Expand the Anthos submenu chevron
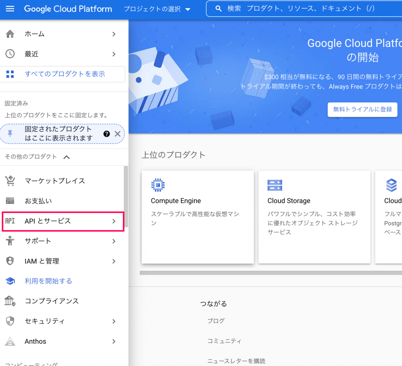The image size is (402, 366). [x=114, y=341]
